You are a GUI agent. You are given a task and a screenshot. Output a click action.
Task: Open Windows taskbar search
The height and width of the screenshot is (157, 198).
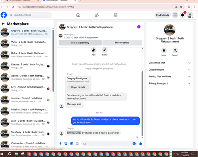pyautogui.click(x=9, y=154)
